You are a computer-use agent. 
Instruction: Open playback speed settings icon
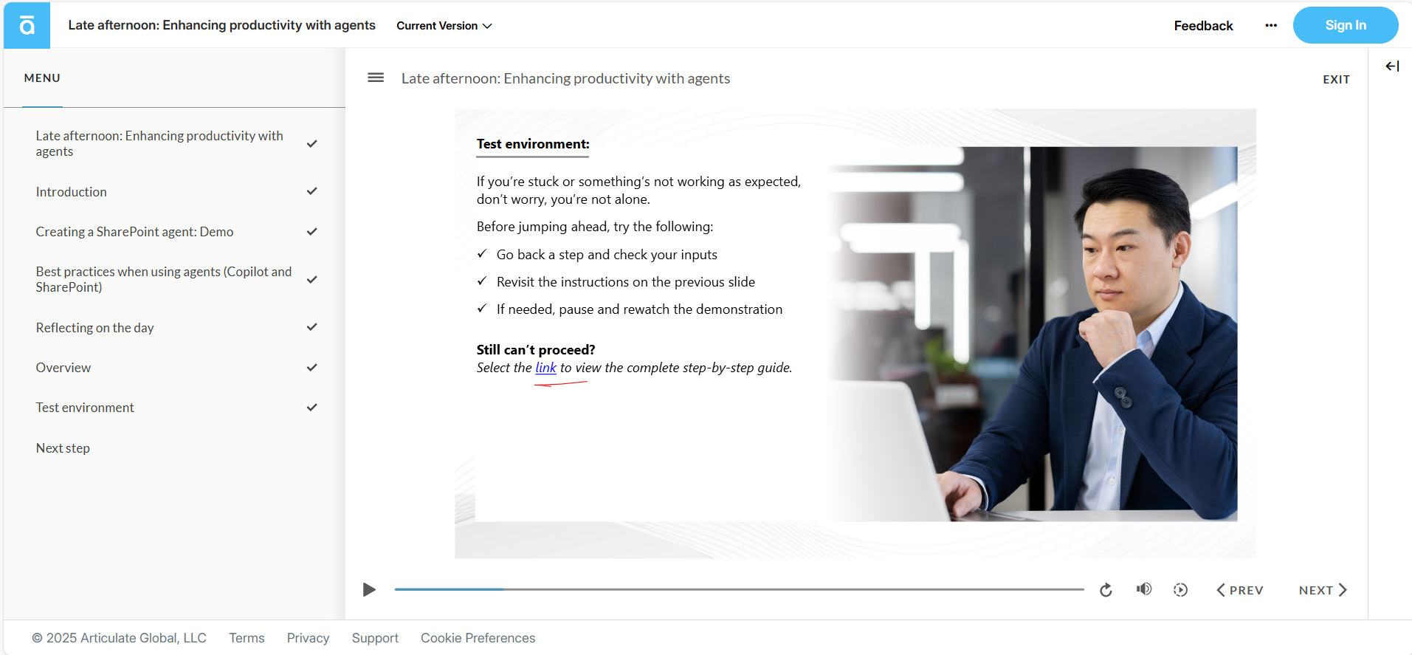coord(1180,589)
